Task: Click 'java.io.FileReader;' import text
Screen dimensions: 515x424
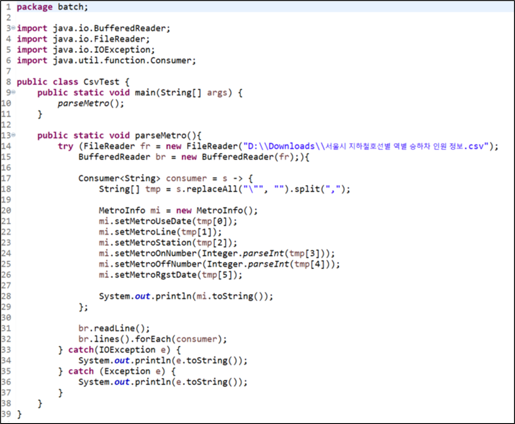Action: point(101,39)
